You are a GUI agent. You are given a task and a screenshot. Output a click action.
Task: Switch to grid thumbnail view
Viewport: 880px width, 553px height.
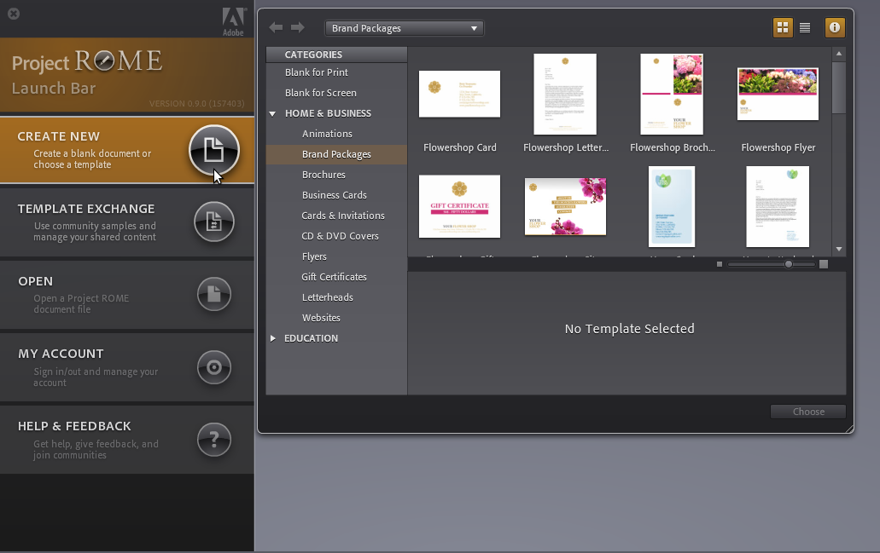click(x=783, y=27)
